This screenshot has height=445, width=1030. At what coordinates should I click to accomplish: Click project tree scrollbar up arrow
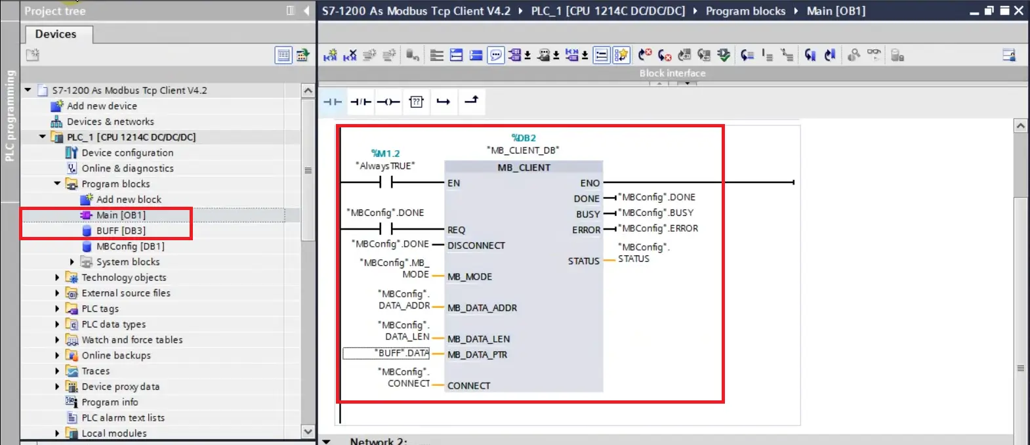308,91
